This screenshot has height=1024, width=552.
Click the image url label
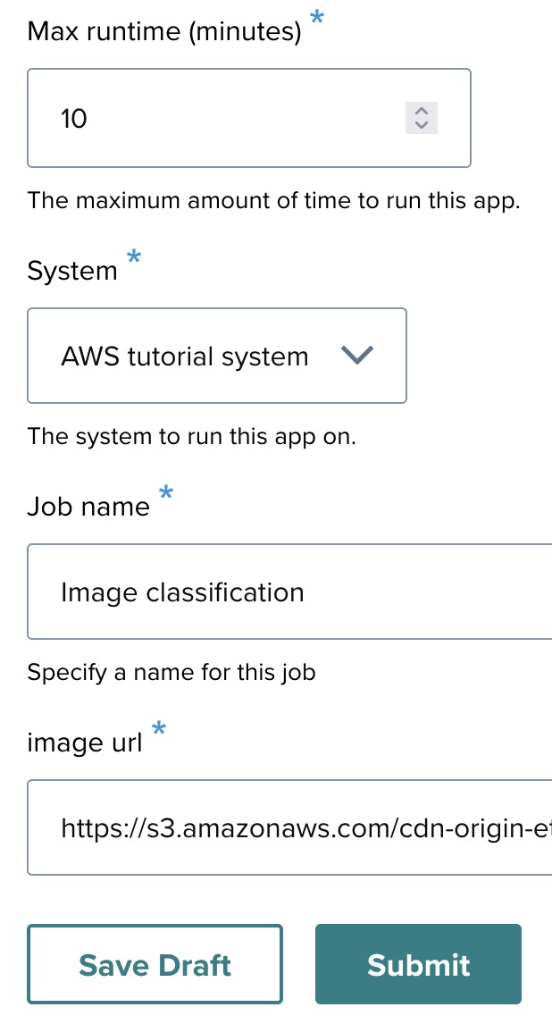pyautogui.click(x=85, y=743)
